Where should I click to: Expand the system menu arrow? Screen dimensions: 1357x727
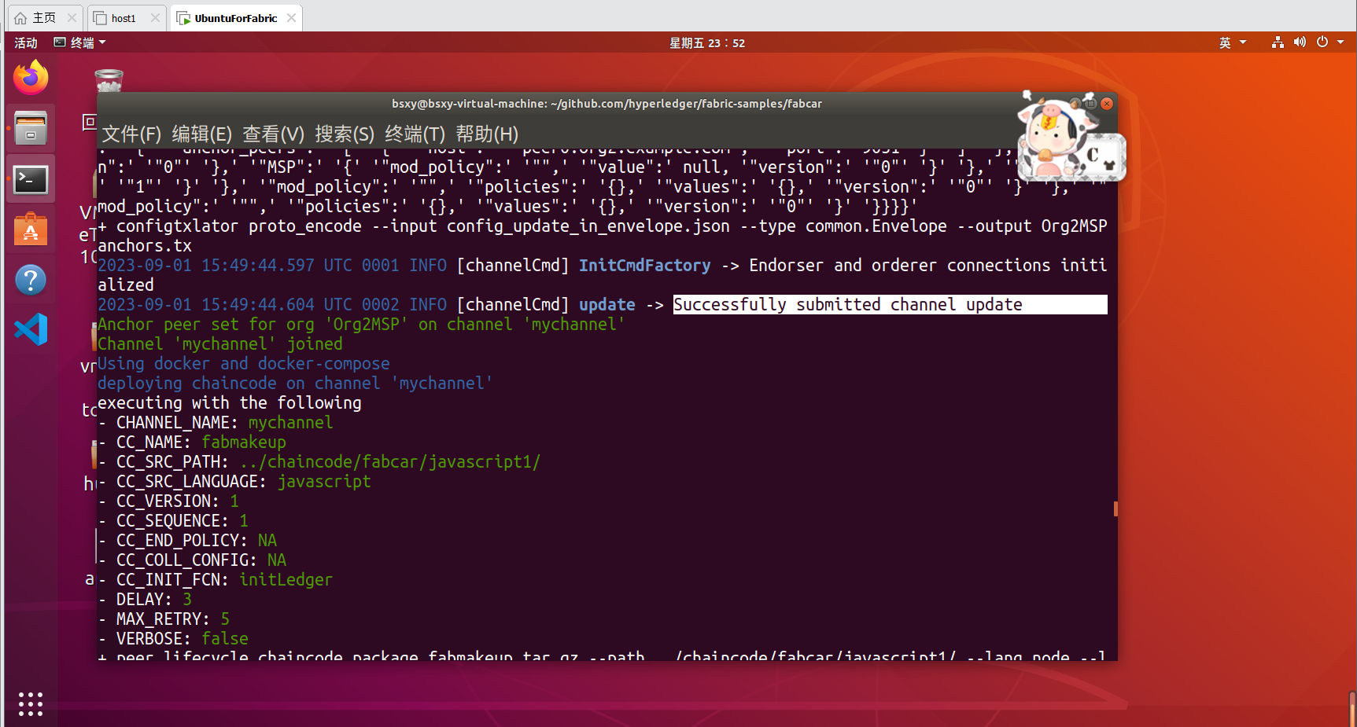point(1340,42)
